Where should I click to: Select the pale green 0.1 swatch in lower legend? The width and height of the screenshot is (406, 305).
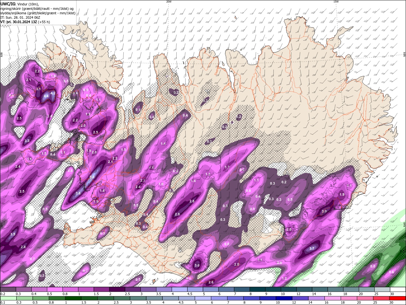(x=8, y=298)
